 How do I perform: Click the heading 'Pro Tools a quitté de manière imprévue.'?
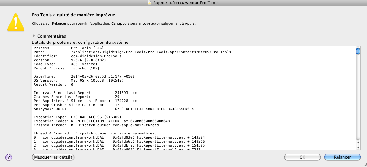(x=74, y=15)
